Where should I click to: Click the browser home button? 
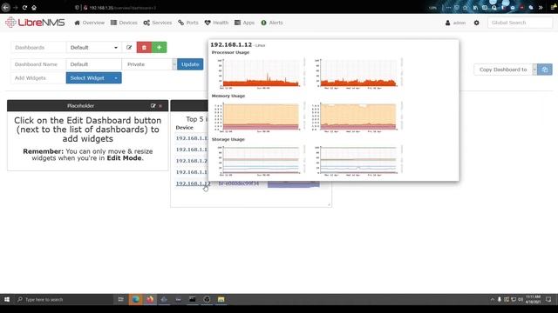(x=34, y=7)
